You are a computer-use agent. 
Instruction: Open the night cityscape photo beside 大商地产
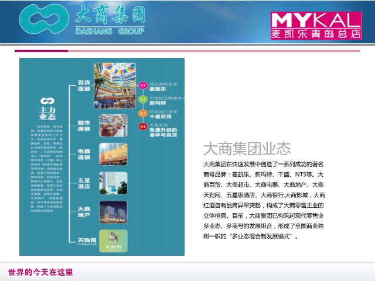[113, 212]
